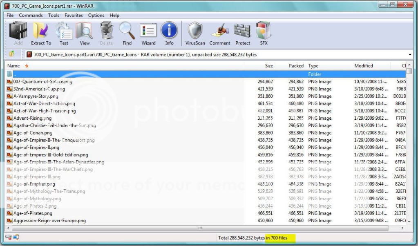Screen dimensions: 418x246
Task: Sort files by Name column header
Action: (13, 66)
